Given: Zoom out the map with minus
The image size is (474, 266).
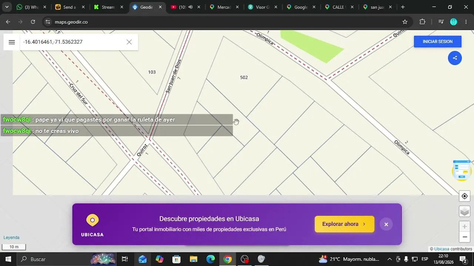Looking at the screenshot, I should point(465,237).
